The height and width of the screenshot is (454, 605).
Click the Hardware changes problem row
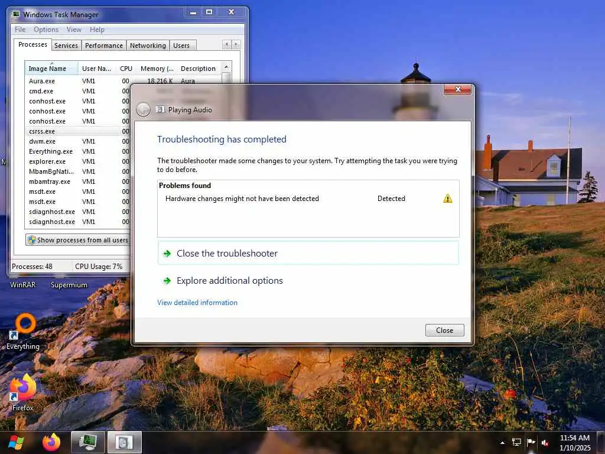[308, 199]
